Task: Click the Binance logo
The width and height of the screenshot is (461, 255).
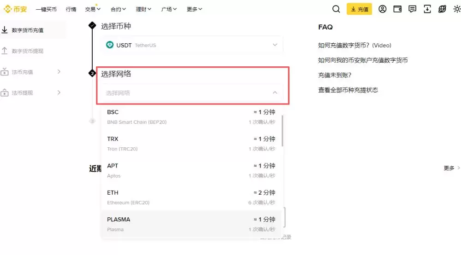Action: (15, 9)
